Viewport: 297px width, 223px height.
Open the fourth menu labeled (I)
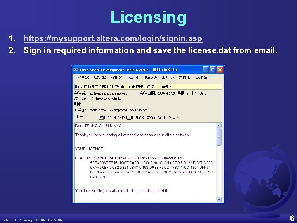pyautogui.click(x=134, y=77)
